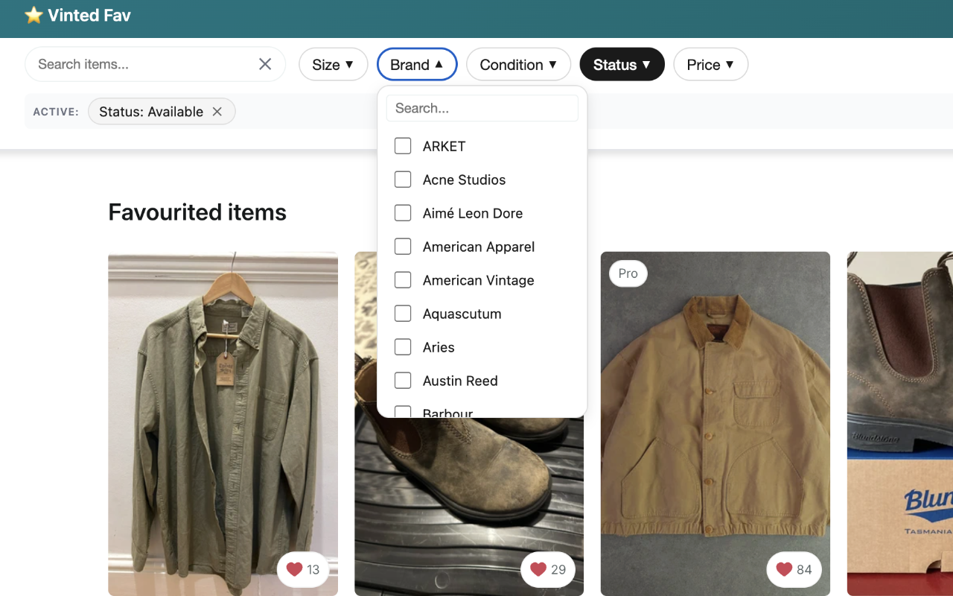Viewport: 953px width, 596px height.
Task: Check the Acne Studios brand checkbox
Action: click(x=403, y=180)
